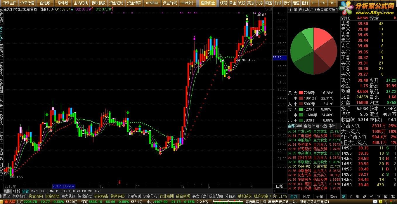
Task: Switch to the DMI indicator
Action: click(43, 191)
